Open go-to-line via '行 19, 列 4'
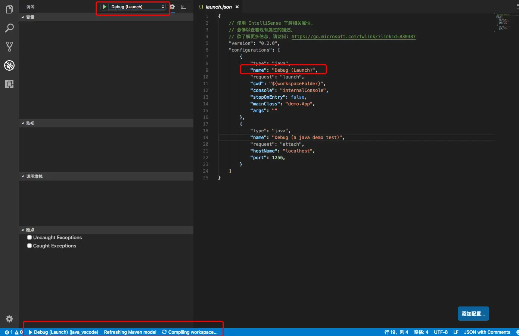Image resolution: width=519 pixels, height=336 pixels. [x=396, y=332]
